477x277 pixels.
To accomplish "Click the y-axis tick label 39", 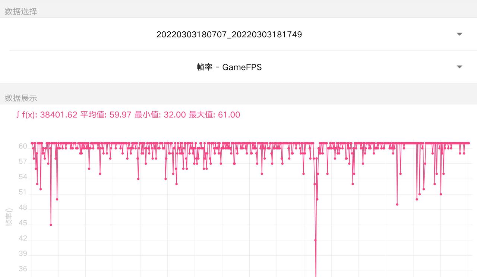I will point(23,254).
